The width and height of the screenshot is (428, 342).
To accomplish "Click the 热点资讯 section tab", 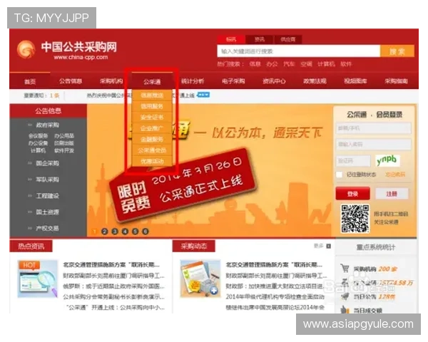I will pos(31,247).
